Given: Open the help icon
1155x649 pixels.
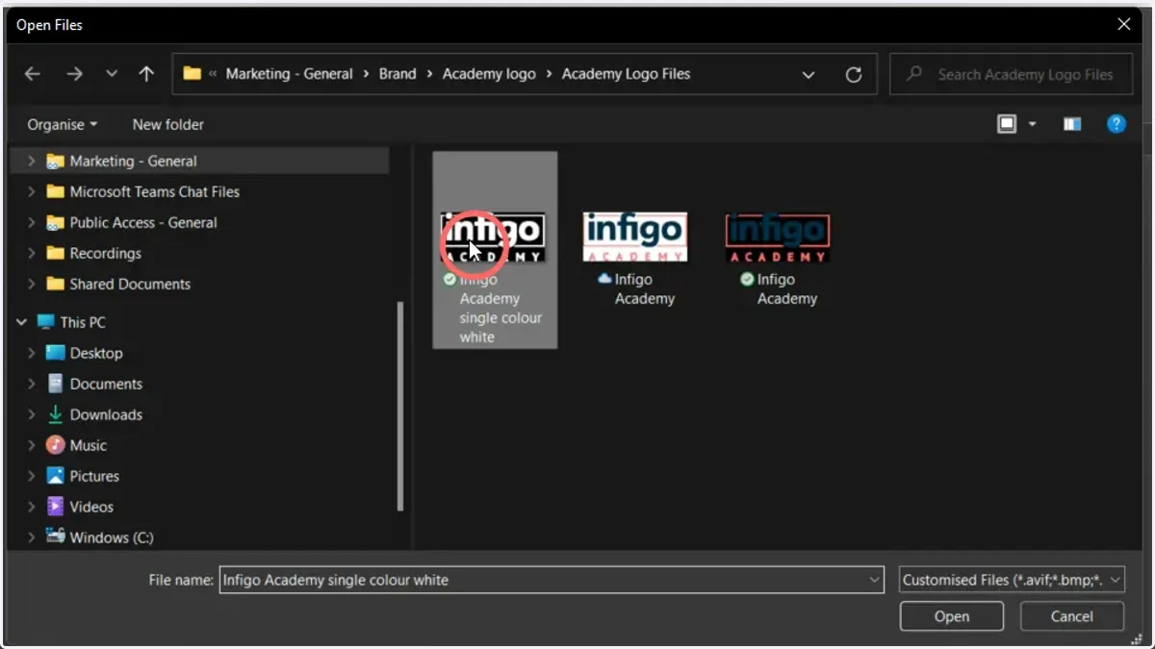Looking at the screenshot, I should (x=1116, y=124).
